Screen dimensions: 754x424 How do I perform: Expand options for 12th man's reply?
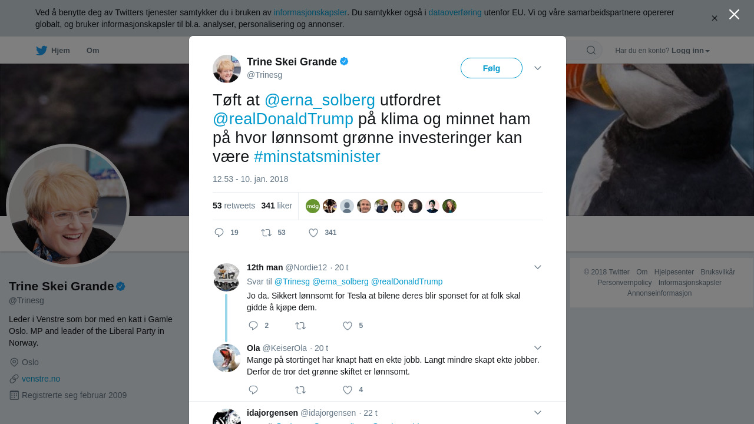tap(538, 267)
